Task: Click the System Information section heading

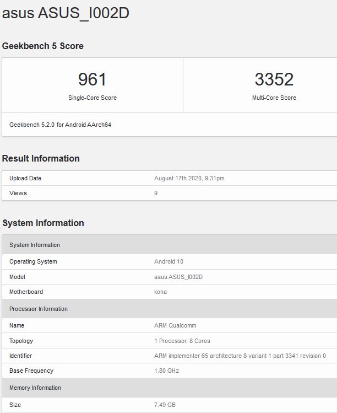Action: (43, 223)
